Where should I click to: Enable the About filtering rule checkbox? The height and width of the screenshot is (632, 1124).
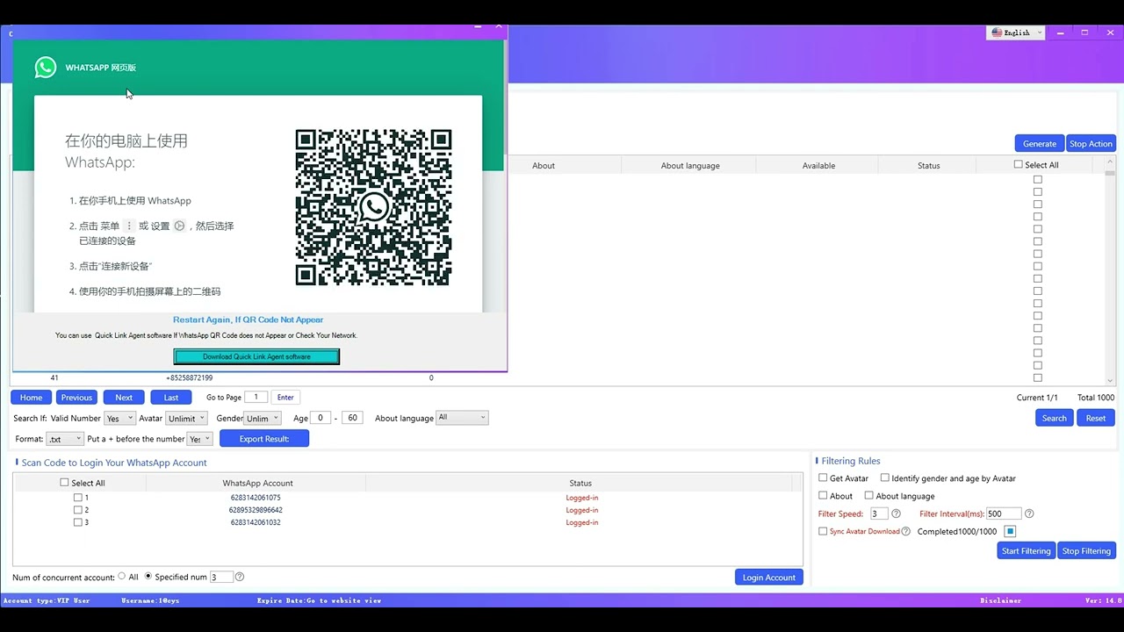[x=823, y=495]
